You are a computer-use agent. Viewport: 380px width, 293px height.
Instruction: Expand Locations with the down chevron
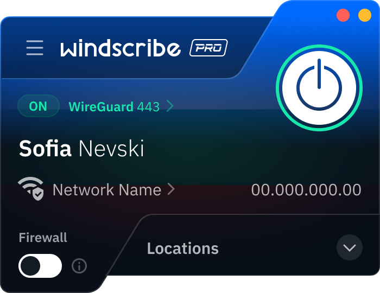[350, 247]
